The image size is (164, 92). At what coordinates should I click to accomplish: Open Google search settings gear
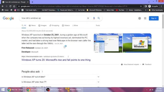139,18
